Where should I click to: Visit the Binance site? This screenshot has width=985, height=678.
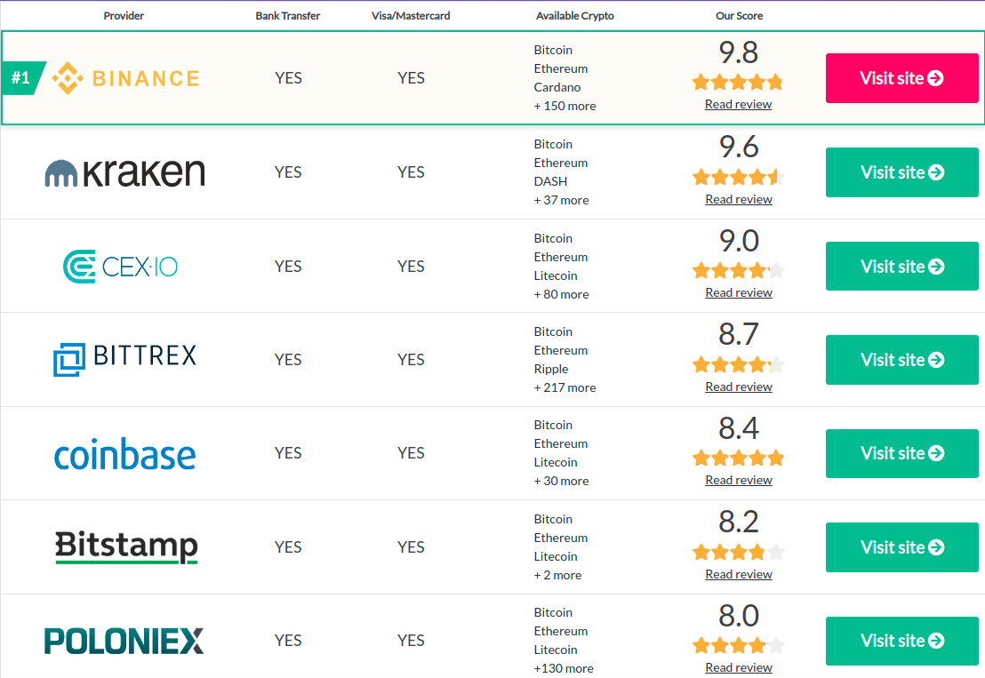[x=901, y=78]
